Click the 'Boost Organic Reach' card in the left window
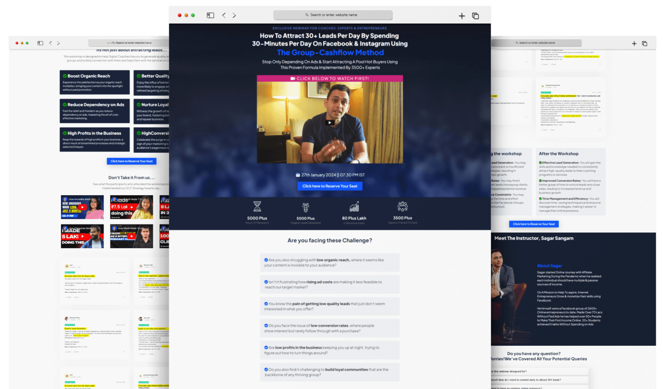Screen dimensions: 663x389 (x=95, y=83)
